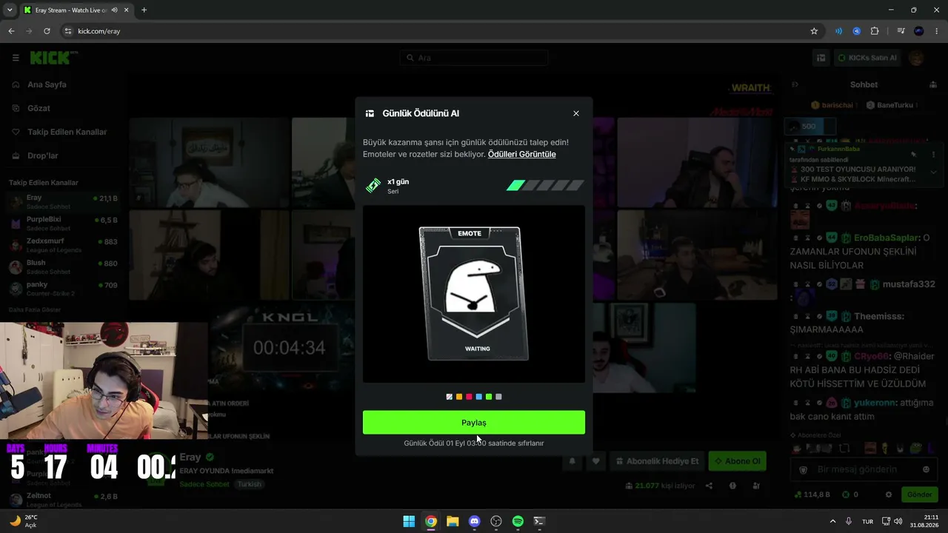The height and width of the screenshot is (533, 948).
Task: Open the panky channel in followed list
Action: click(64, 288)
